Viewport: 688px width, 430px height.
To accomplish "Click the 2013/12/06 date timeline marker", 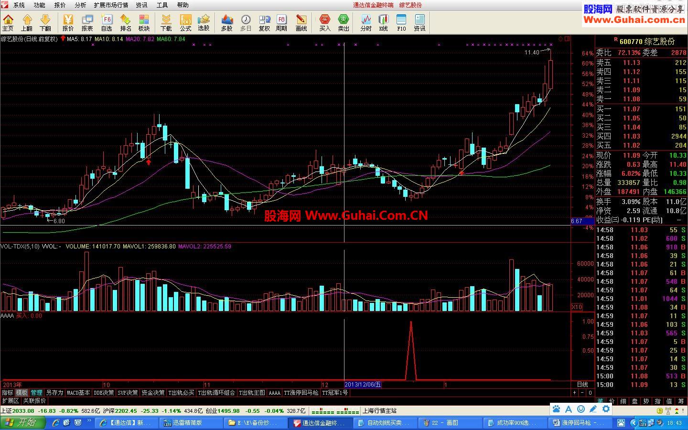I will coord(363,385).
